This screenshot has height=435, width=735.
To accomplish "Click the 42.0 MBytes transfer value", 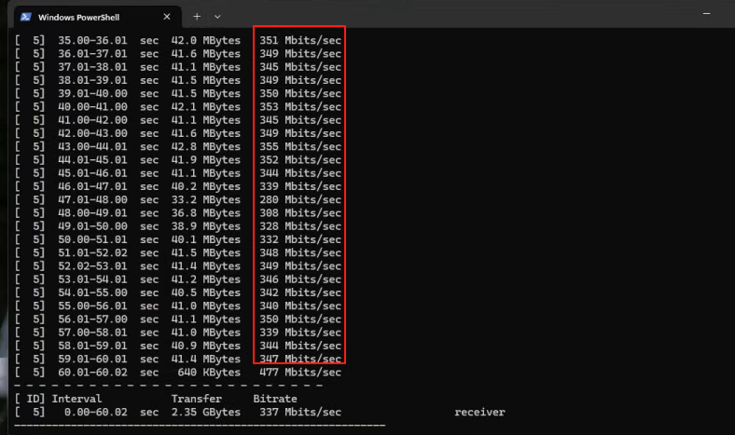I will (205, 40).
